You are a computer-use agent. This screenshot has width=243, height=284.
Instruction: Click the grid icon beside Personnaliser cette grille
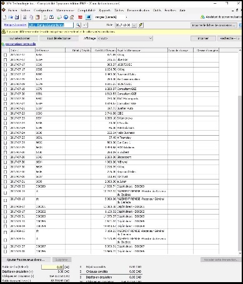click(x=3, y=44)
